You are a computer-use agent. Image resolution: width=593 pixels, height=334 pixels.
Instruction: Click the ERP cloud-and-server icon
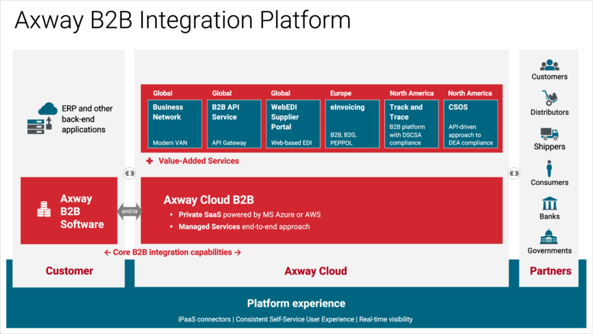click(x=42, y=119)
